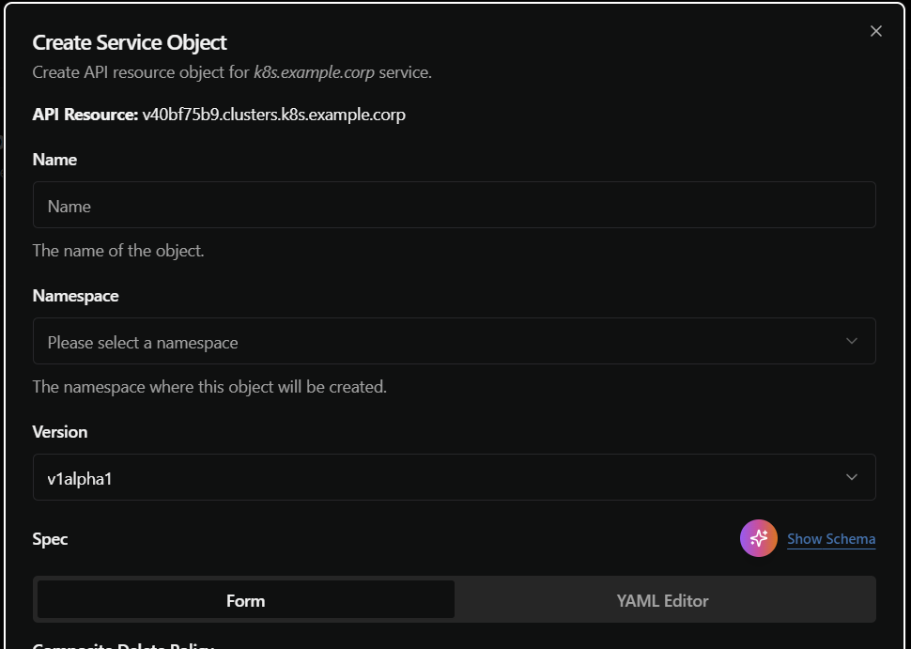Click the purple gradient circle in the Spec row
Image resolution: width=911 pixels, height=649 pixels.
[x=758, y=538]
